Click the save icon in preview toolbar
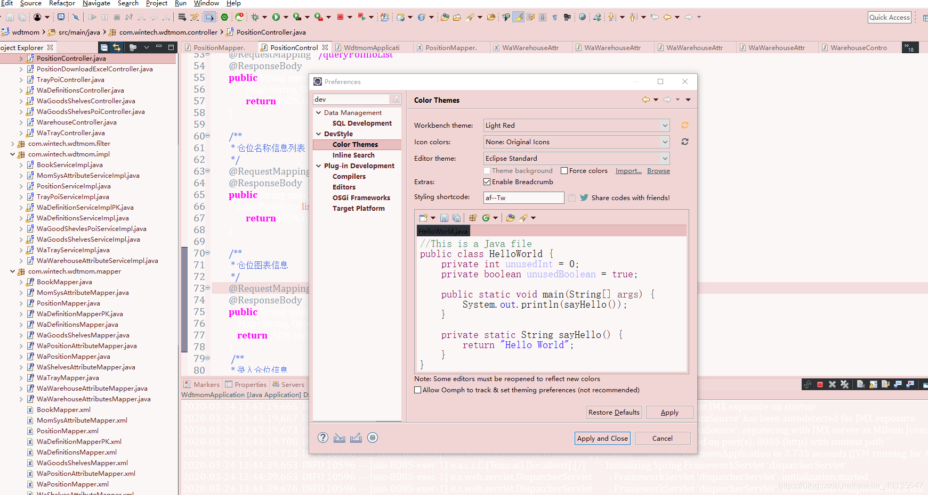This screenshot has height=495, width=928. pyautogui.click(x=444, y=218)
